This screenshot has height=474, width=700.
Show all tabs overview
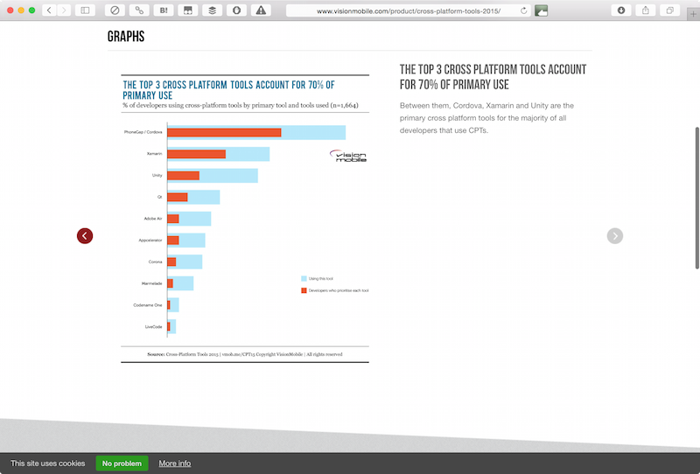[x=670, y=10]
